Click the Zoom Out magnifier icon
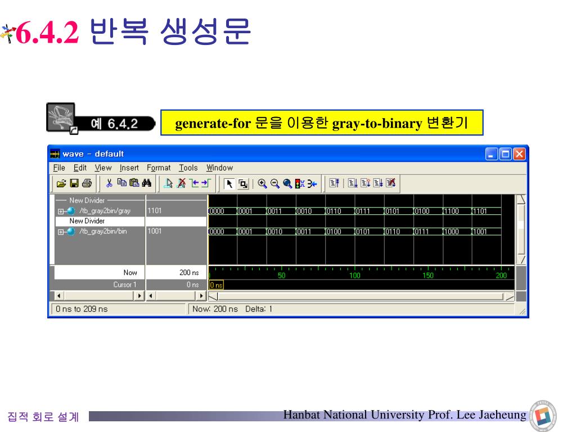The width and height of the screenshot is (576, 432). [274, 183]
